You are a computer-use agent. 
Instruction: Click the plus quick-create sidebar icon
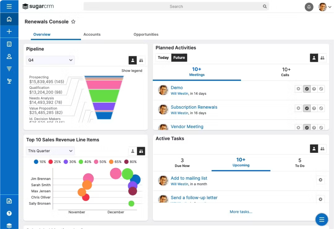9,32
